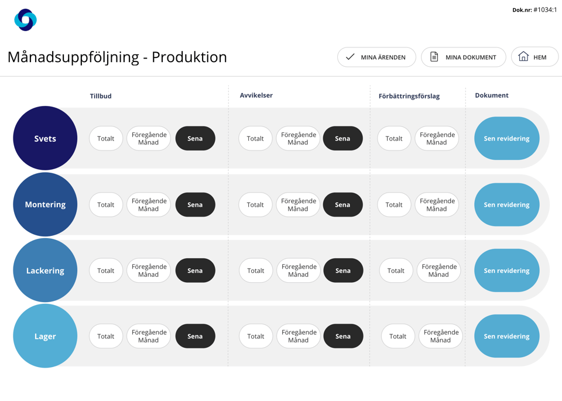Toggle the Sena filter for Lager tillbud

point(195,336)
